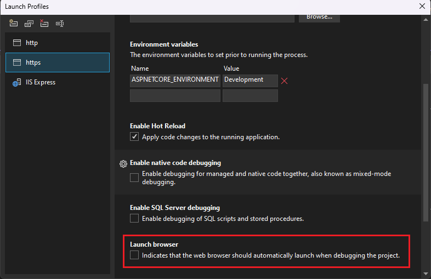Click the create new profile icon

pyautogui.click(x=14, y=24)
